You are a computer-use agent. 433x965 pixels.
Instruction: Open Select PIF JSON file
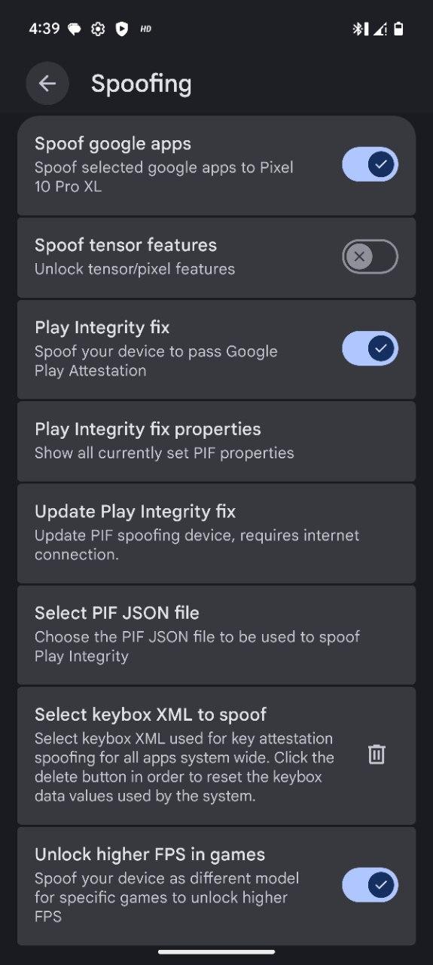click(x=216, y=635)
